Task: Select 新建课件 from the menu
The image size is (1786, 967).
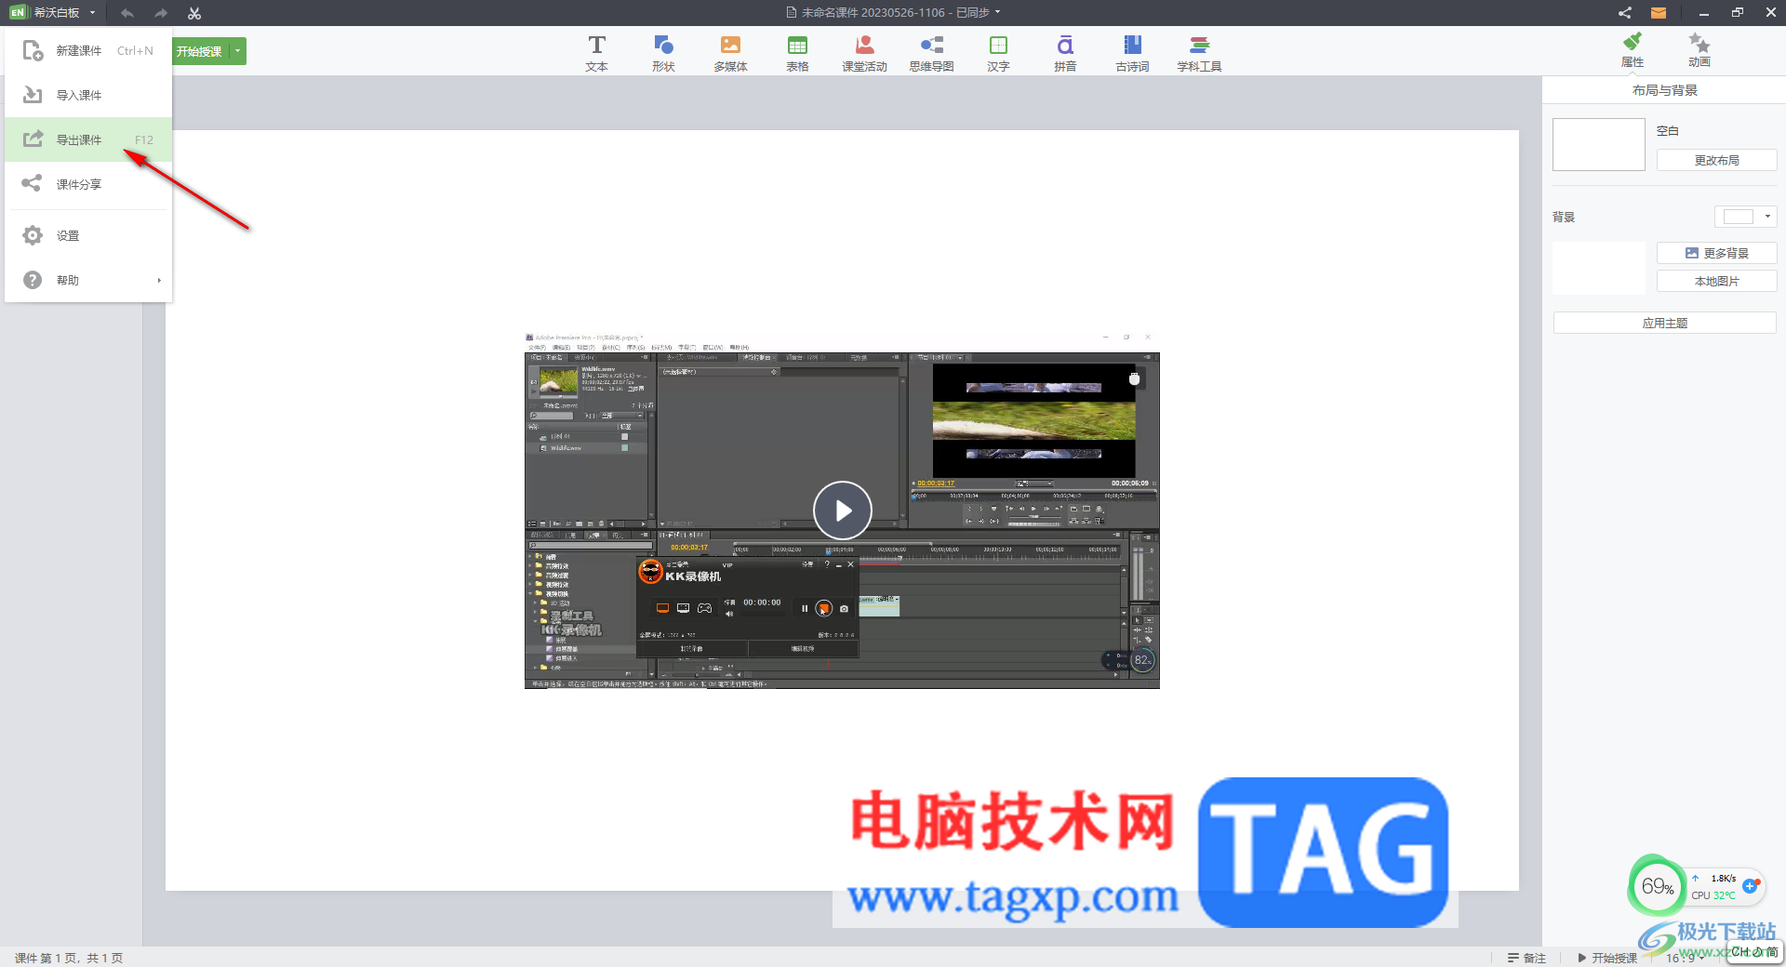Action: [x=88, y=50]
